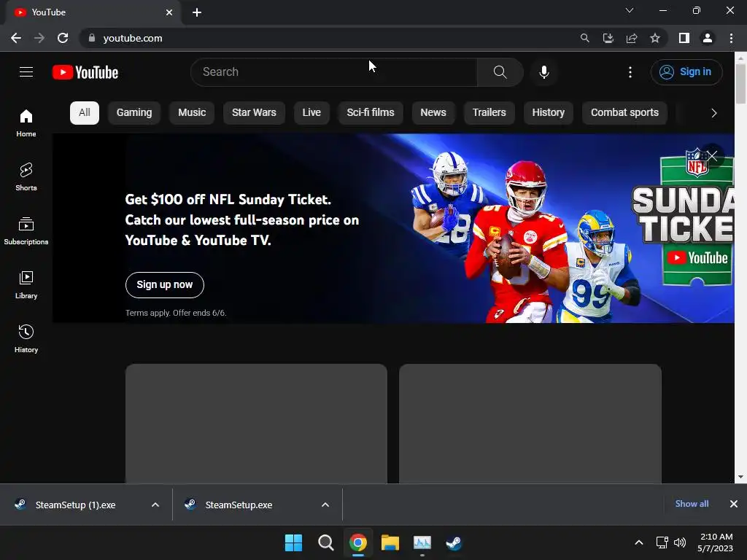Click the youtube.com address bar
The image size is (747, 560).
[329, 38]
